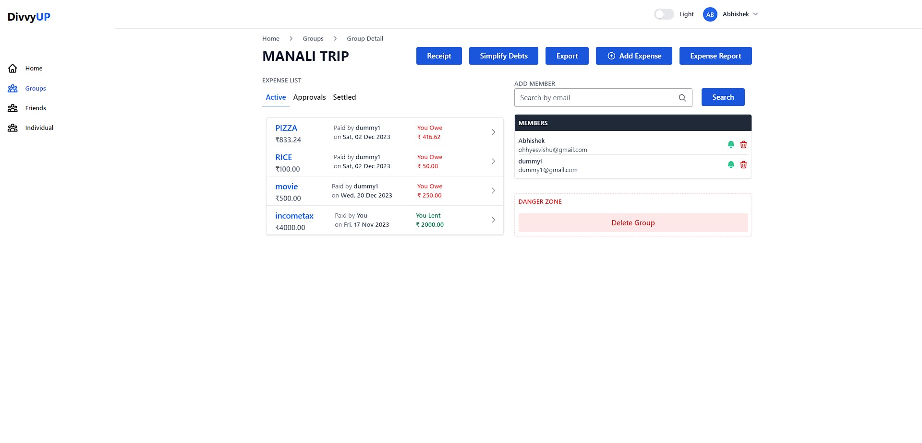Click the notify bell icon for Abhishek

(731, 145)
